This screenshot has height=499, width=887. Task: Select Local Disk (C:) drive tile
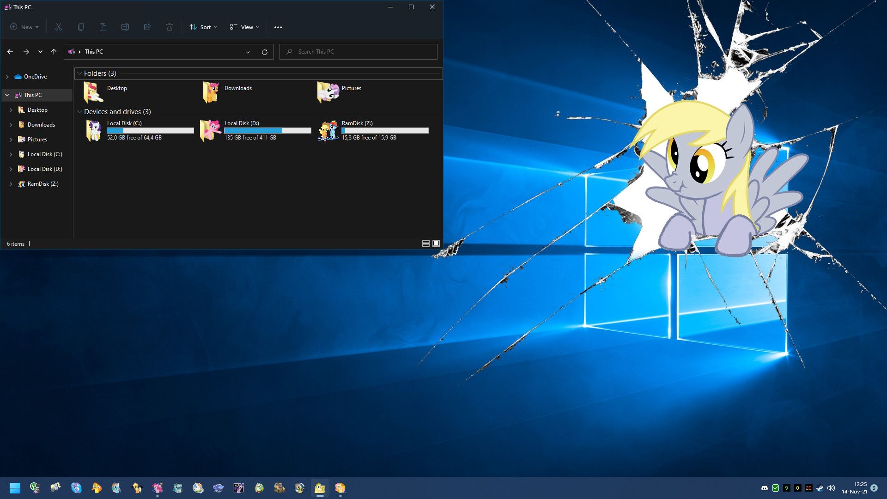pos(139,130)
